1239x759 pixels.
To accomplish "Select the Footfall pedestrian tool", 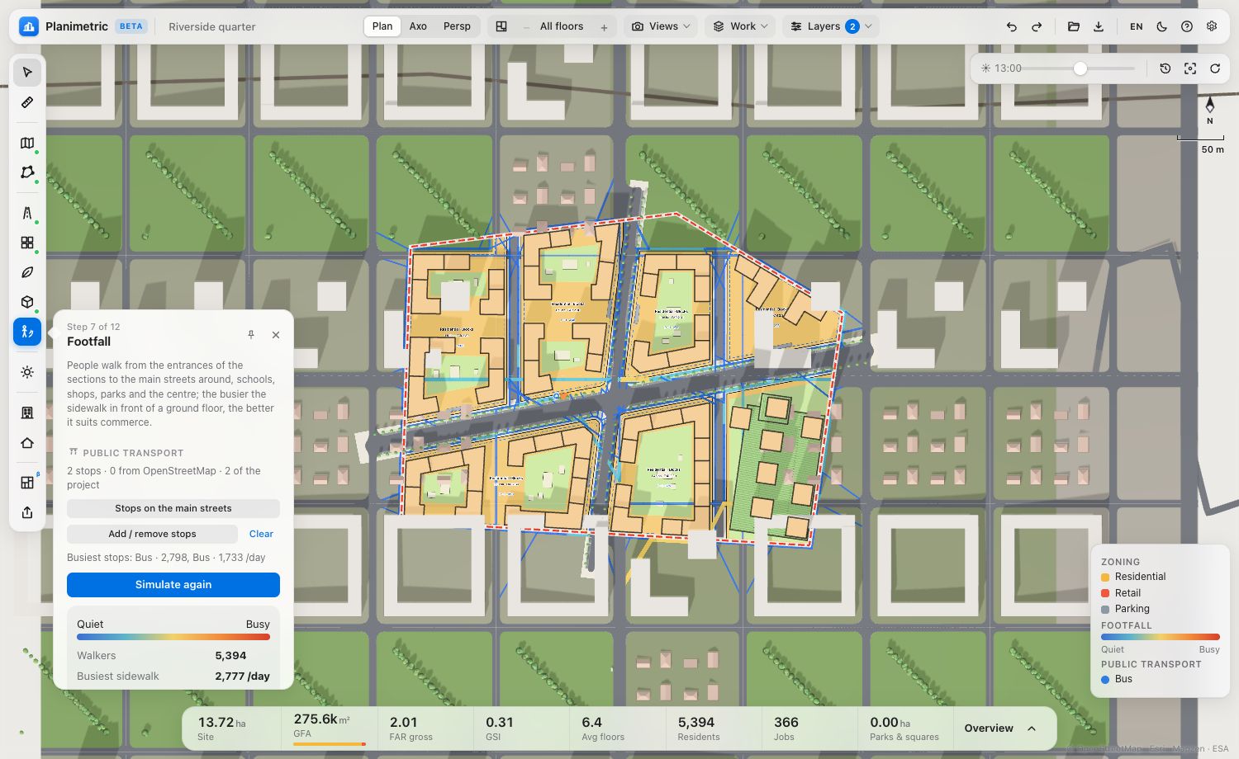I will (27, 332).
